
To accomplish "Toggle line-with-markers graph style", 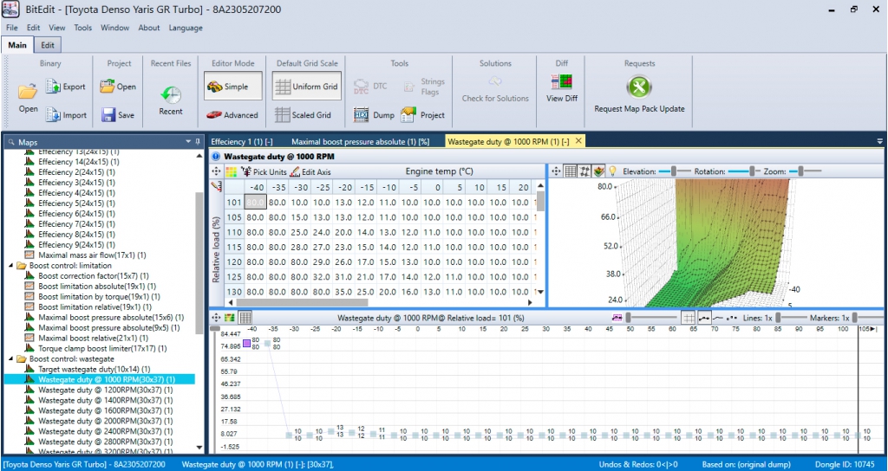I will (x=704, y=318).
